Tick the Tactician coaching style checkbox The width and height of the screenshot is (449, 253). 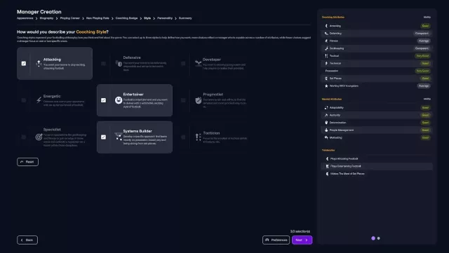point(183,137)
